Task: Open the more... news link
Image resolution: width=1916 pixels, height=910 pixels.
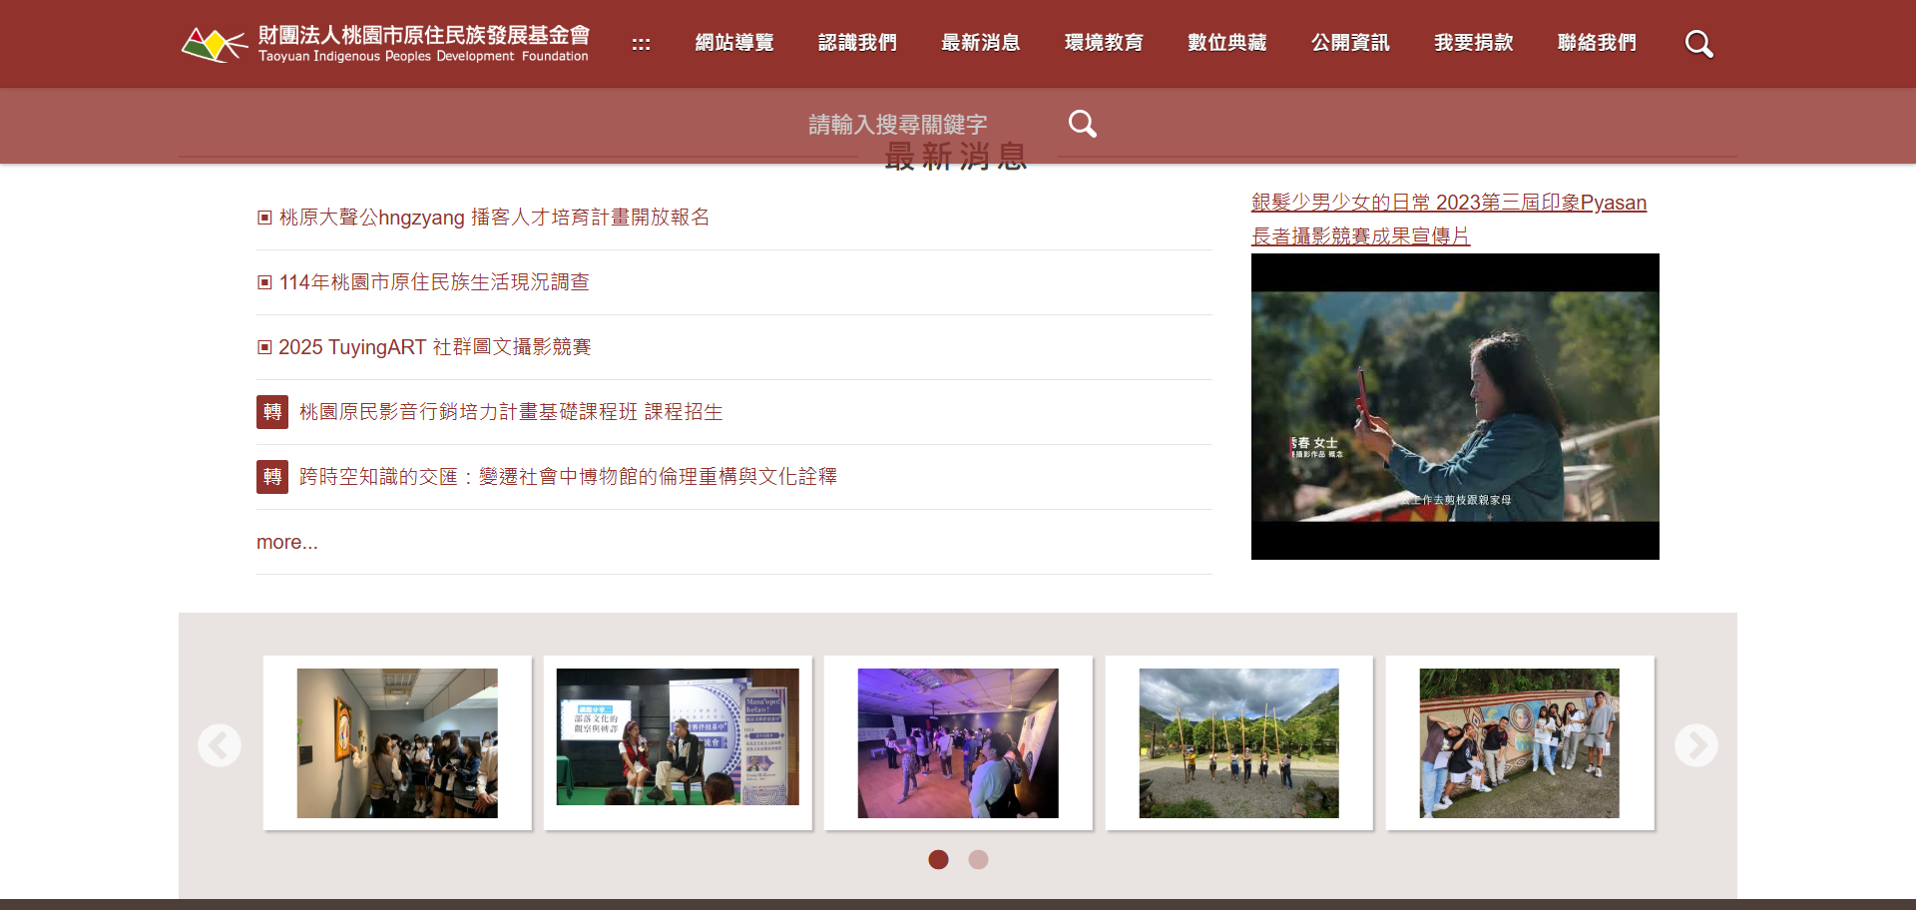Action: [287, 542]
